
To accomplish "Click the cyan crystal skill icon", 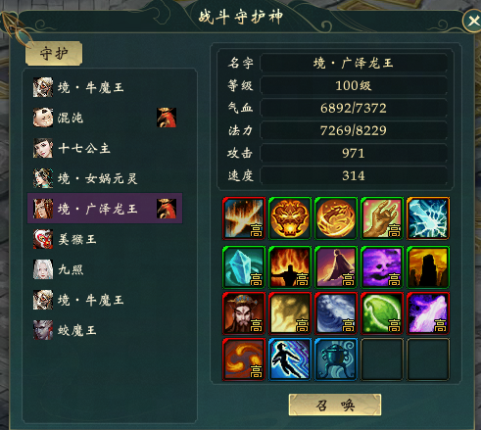I will point(244,267).
